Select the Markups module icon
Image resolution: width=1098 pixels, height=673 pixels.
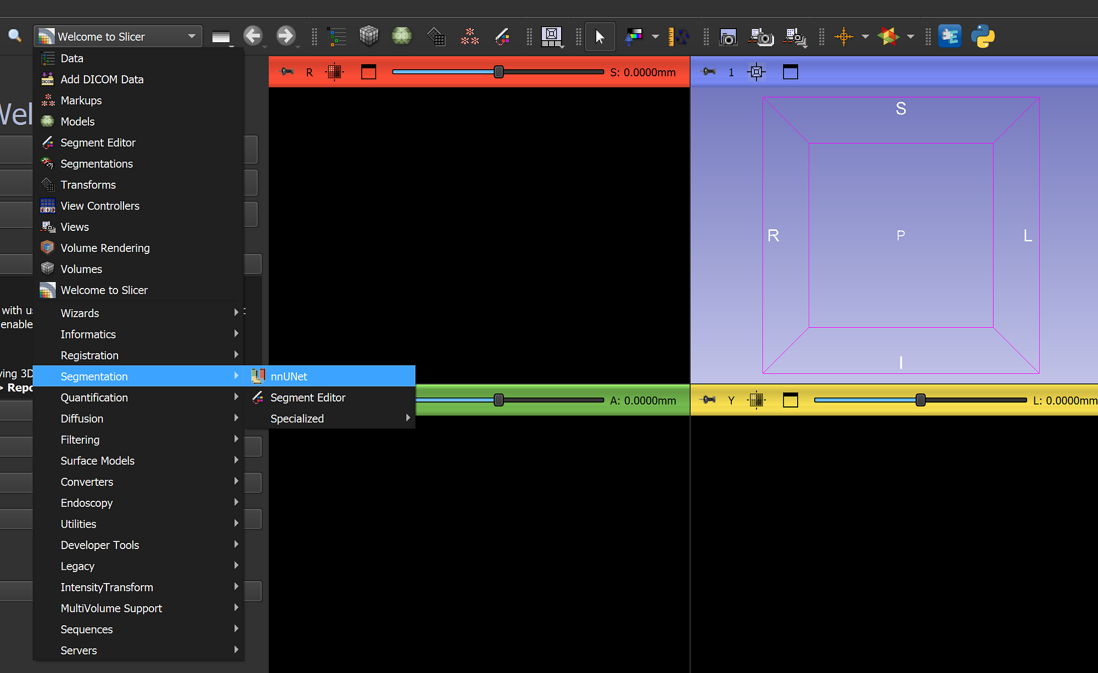click(x=47, y=100)
